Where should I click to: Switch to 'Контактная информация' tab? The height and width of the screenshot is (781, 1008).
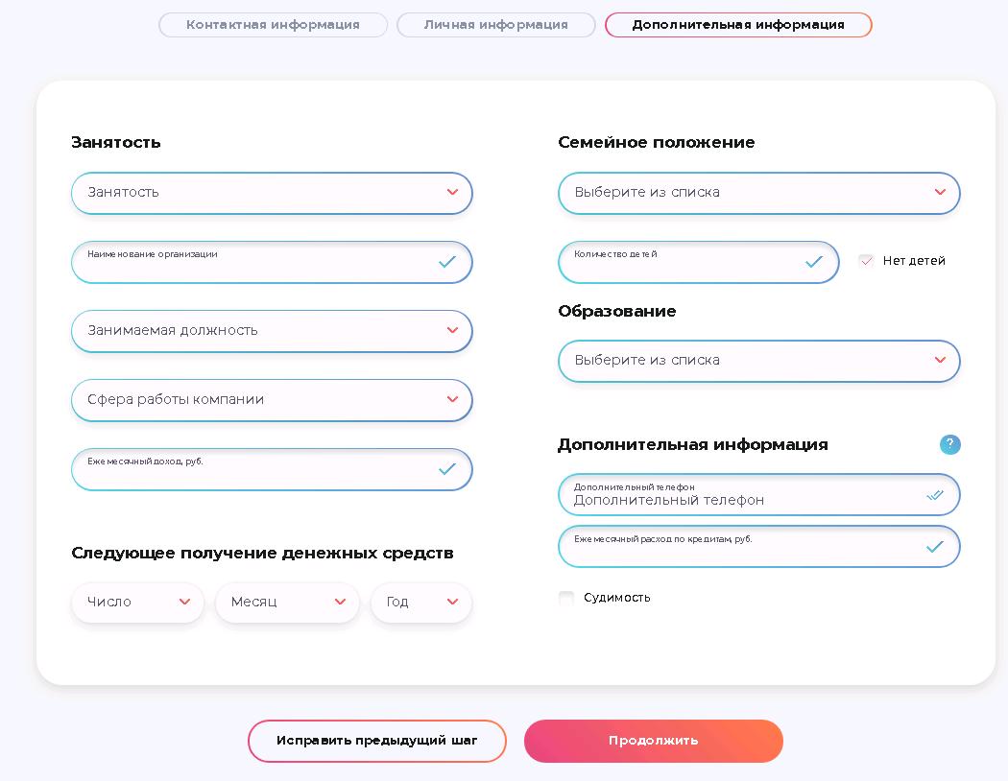pos(273,25)
